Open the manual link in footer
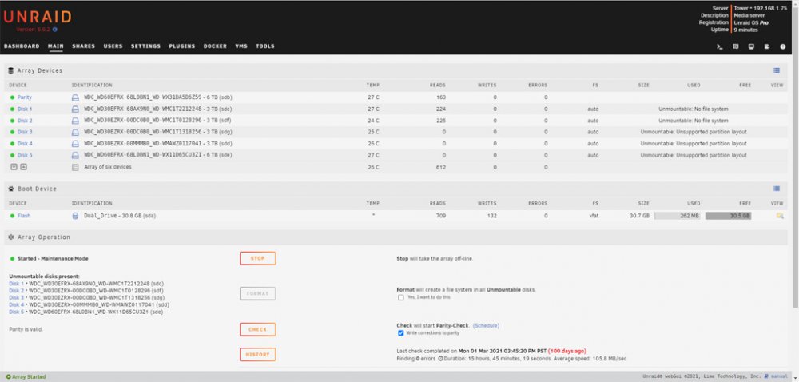The height and width of the screenshot is (382, 799). click(779, 376)
